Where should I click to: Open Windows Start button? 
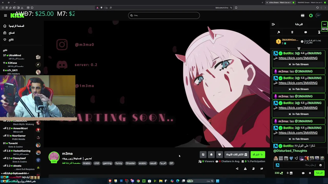pos(218,181)
